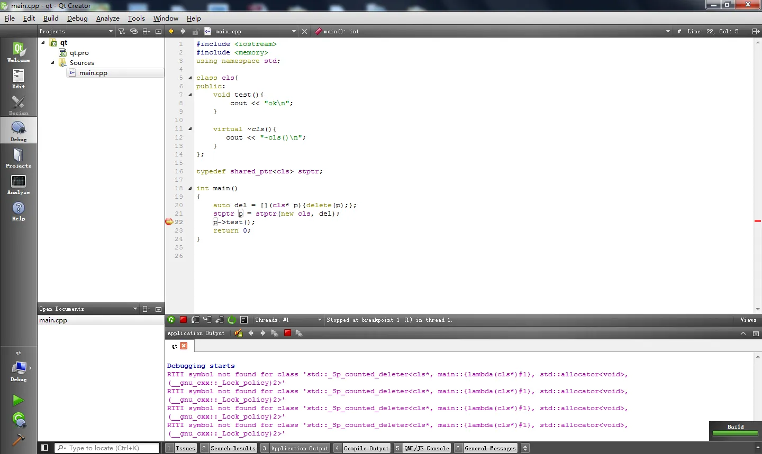This screenshot has height=454, width=762.
Task: Open the Projects view selector dropdown
Action: coord(76,31)
